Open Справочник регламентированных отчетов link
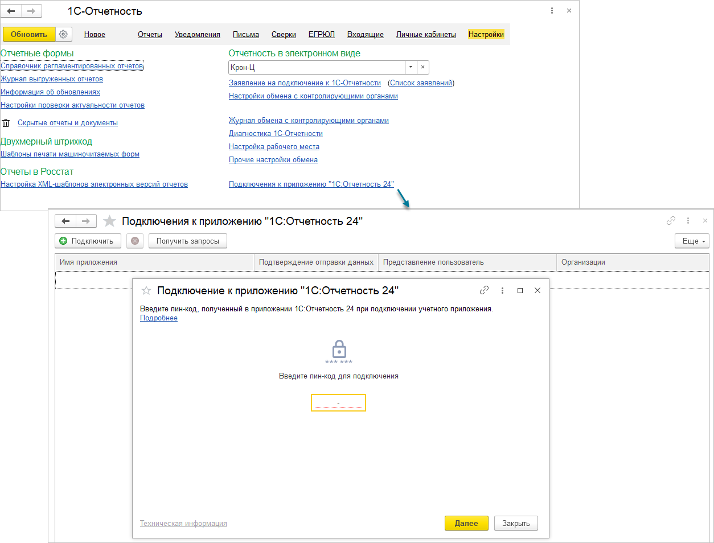This screenshot has width=714, height=543. coord(72,66)
